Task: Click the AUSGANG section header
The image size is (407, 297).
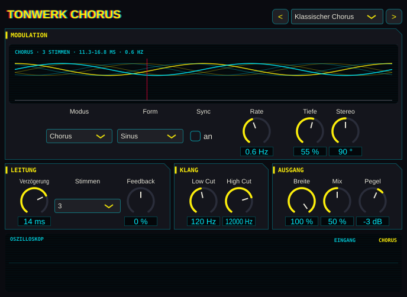Action: pyautogui.click(x=290, y=170)
